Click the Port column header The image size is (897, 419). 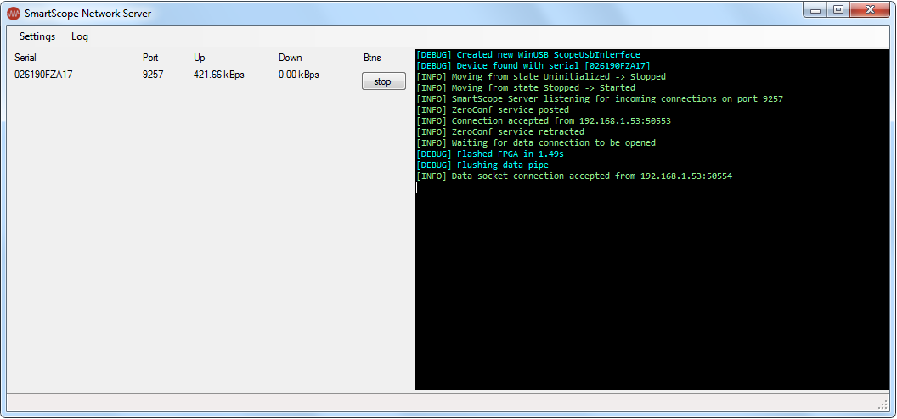[x=150, y=58]
